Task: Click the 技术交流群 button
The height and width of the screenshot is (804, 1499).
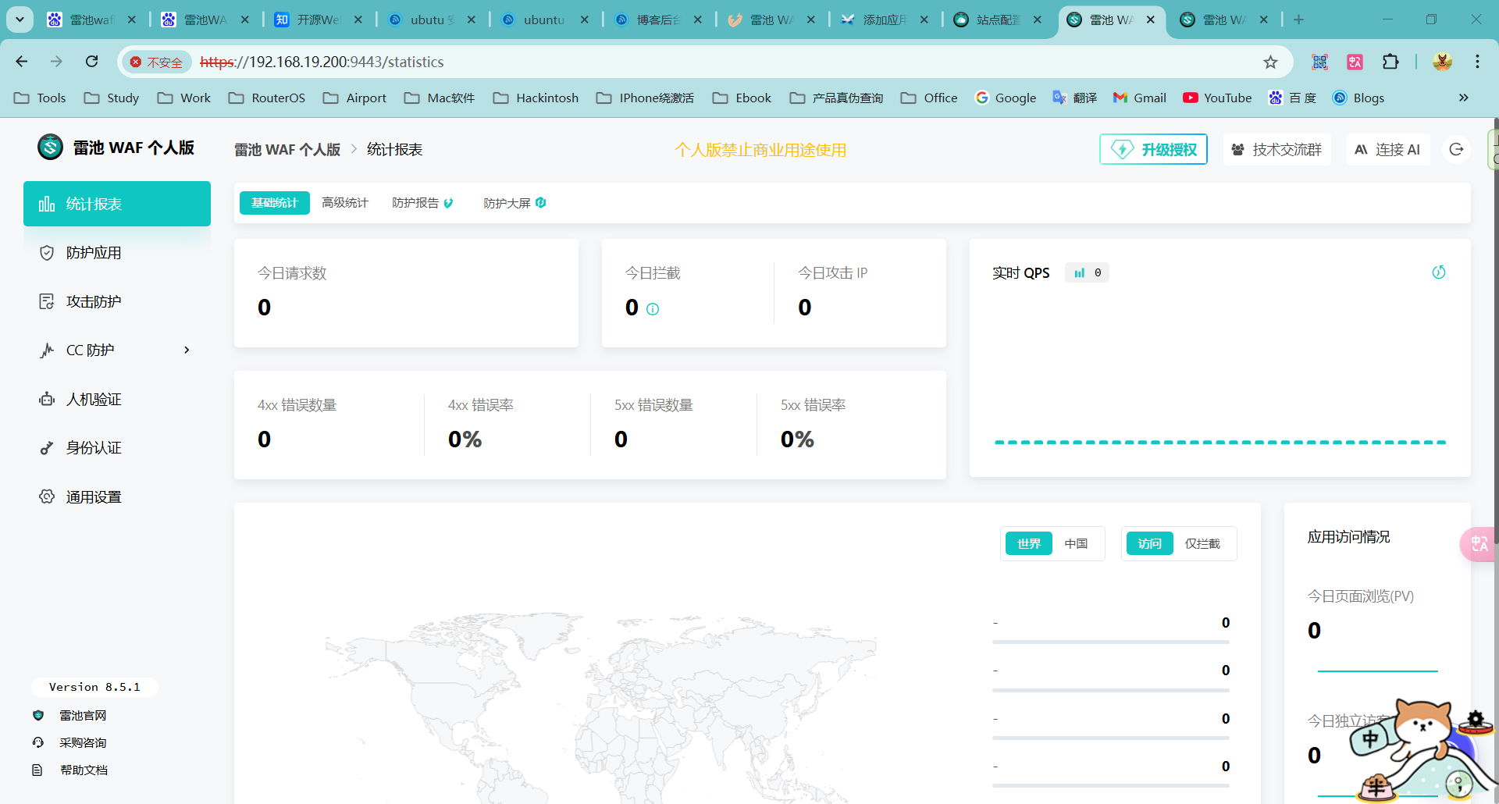Action: pos(1276,149)
